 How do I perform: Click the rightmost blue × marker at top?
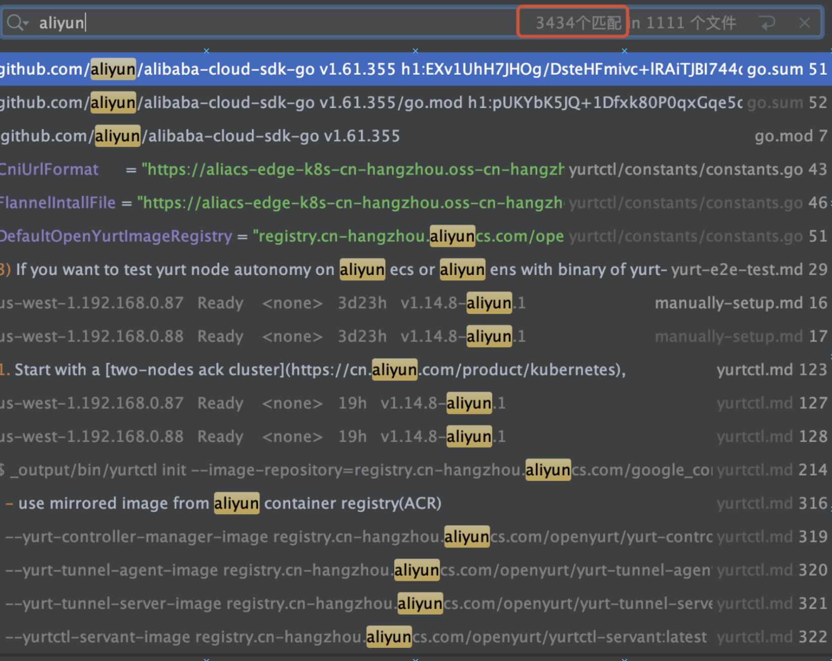coord(625,51)
